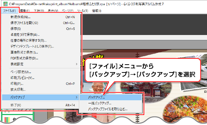Click the app icon in title bar

[5, 4]
